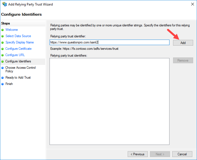Click green bullet beside Configure Certificate
This screenshot has height=160, width=197.
click(3, 49)
